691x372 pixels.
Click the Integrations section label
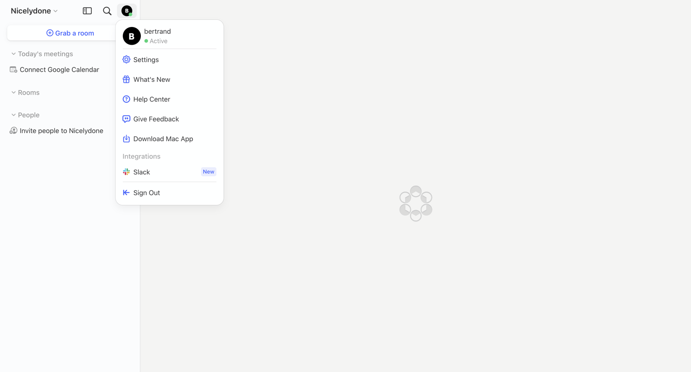tap(141, 156)
